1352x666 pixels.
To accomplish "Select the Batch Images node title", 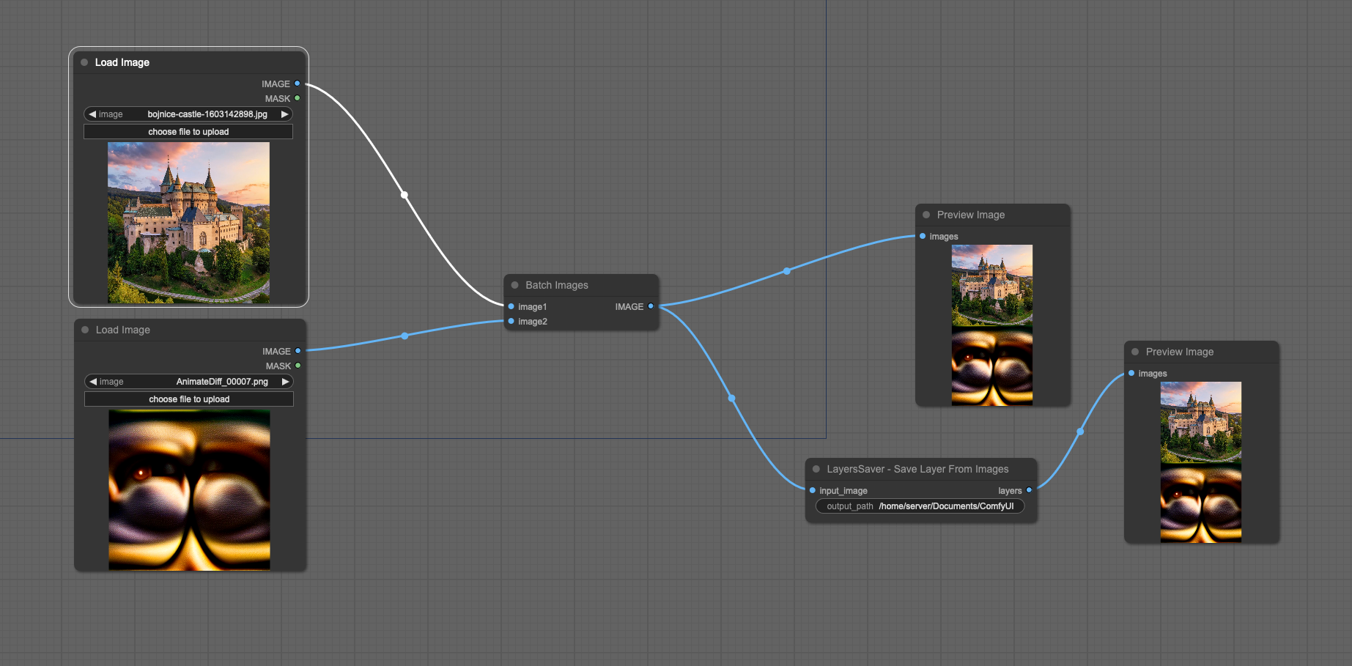I will click(x=557, y=285).
